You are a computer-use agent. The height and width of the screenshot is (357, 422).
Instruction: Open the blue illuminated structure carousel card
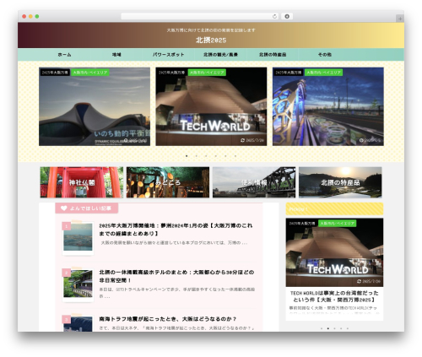pos(328,106)
